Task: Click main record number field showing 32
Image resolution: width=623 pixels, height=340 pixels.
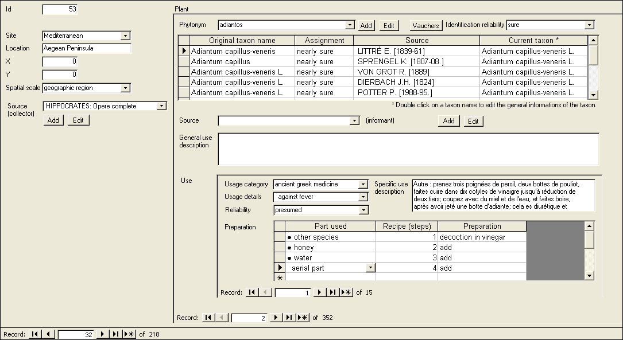Action: (76, 334)
